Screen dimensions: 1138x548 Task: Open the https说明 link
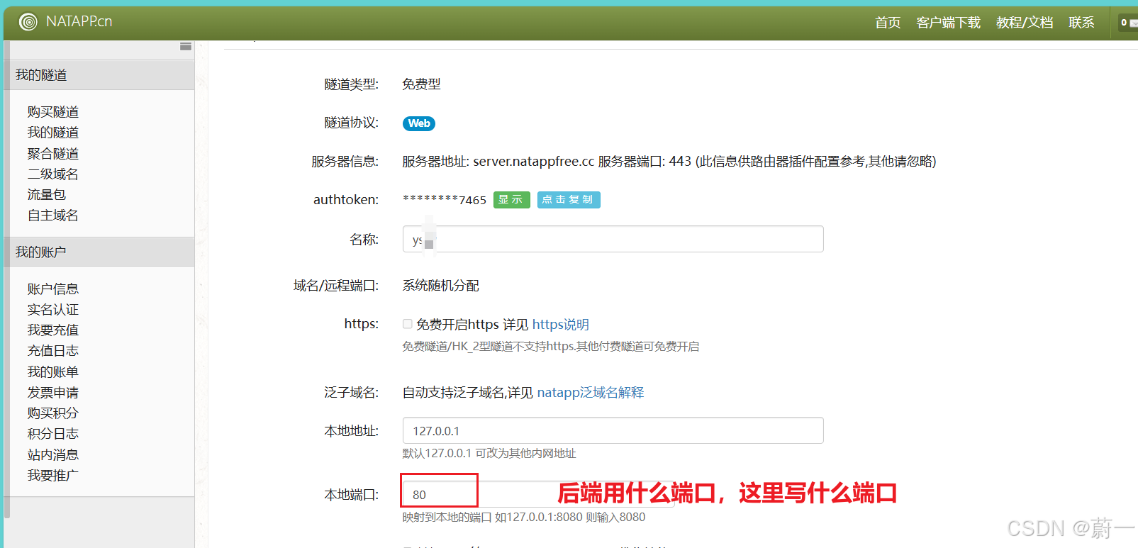(561, 325)
